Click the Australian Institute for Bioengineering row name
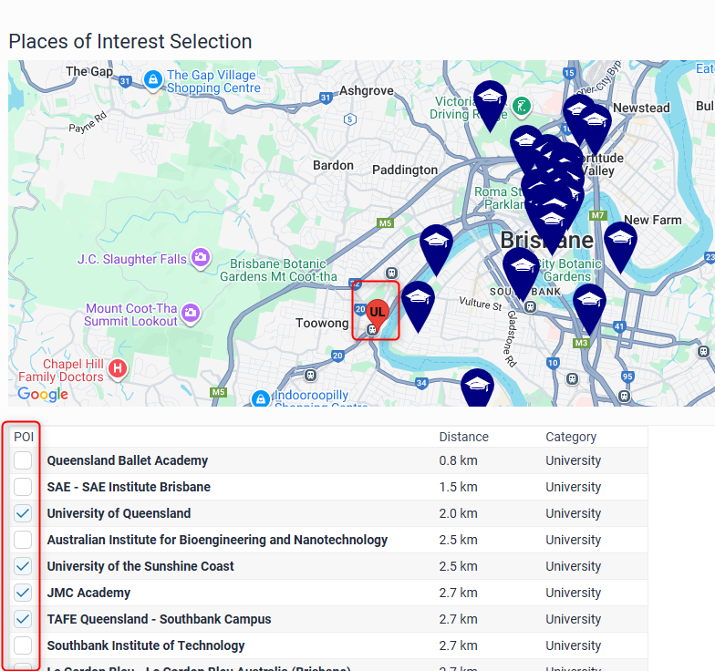715x671 pixels. point(217,540)
